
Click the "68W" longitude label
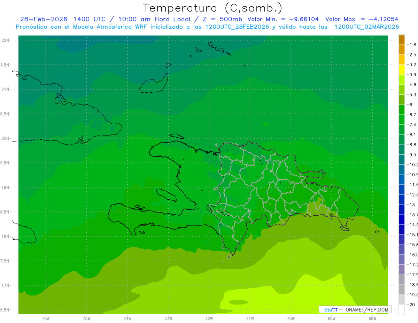(372, 318)
